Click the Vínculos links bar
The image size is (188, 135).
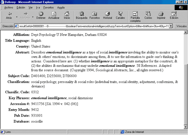point(182,26)
